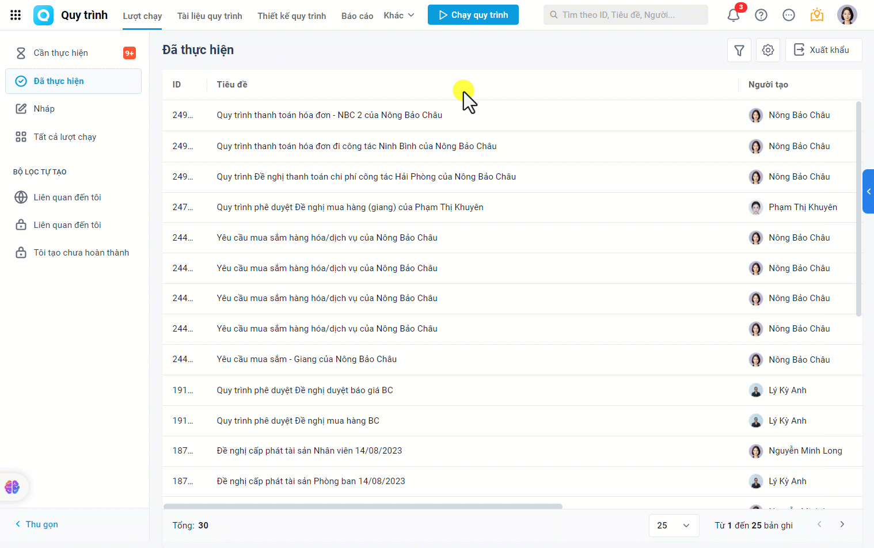Click the Quy trình app logo
The width and height of the screenshot is (874, 548).
pyautogui.click(x=43, y=15)
